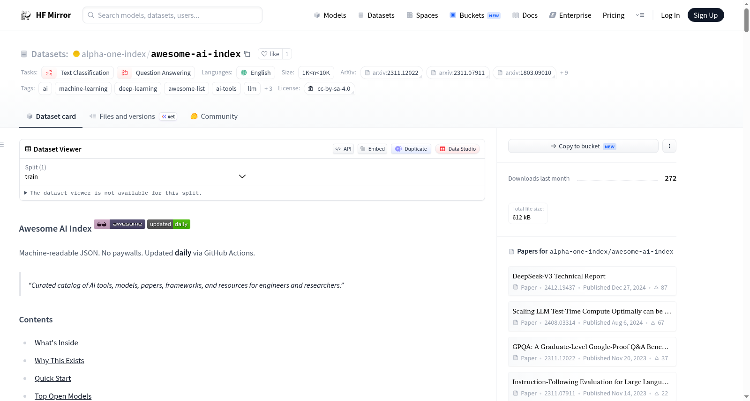Screen dimensions: 750x401
Task: Open the Spaces nav item
Action: 422,15
